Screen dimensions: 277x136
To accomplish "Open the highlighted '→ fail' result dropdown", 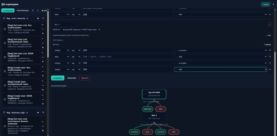I will pyautogui.click(x=221, y=69).
